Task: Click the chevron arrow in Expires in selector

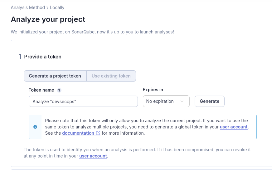Action: coord(182,101)
